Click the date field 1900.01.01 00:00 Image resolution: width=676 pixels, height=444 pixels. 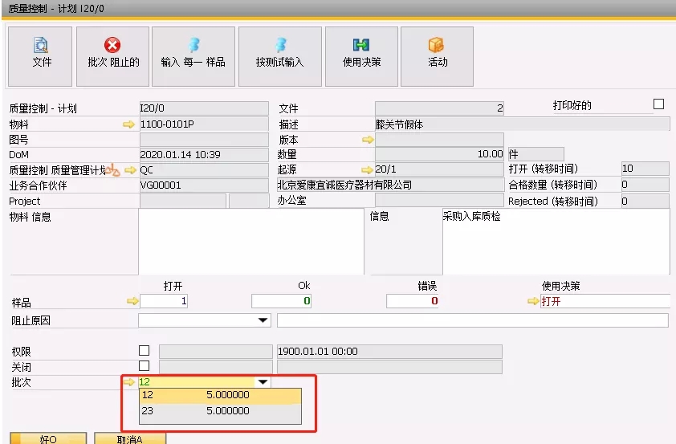tap(389, 352)
